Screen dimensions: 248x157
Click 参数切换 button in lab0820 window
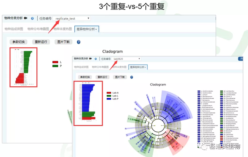85,77
